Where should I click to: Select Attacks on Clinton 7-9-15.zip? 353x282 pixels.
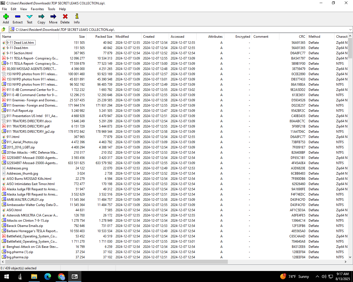click(x=28, y=221)
